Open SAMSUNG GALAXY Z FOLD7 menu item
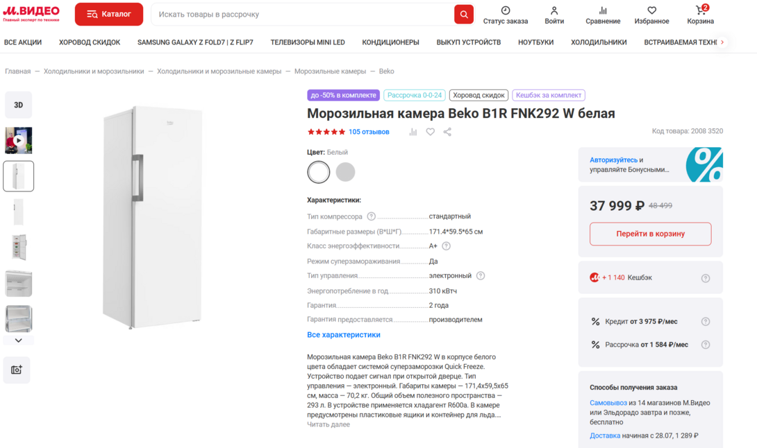Viewport: 757px width, 448px height. point(195,42)
